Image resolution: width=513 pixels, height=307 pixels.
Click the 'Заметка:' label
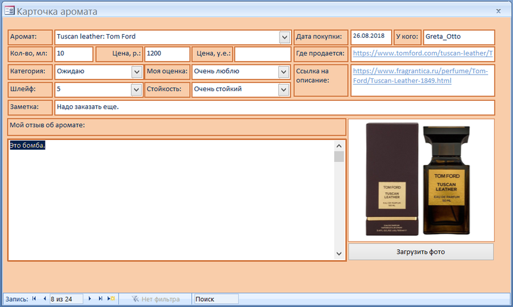[x=30, y=107]
